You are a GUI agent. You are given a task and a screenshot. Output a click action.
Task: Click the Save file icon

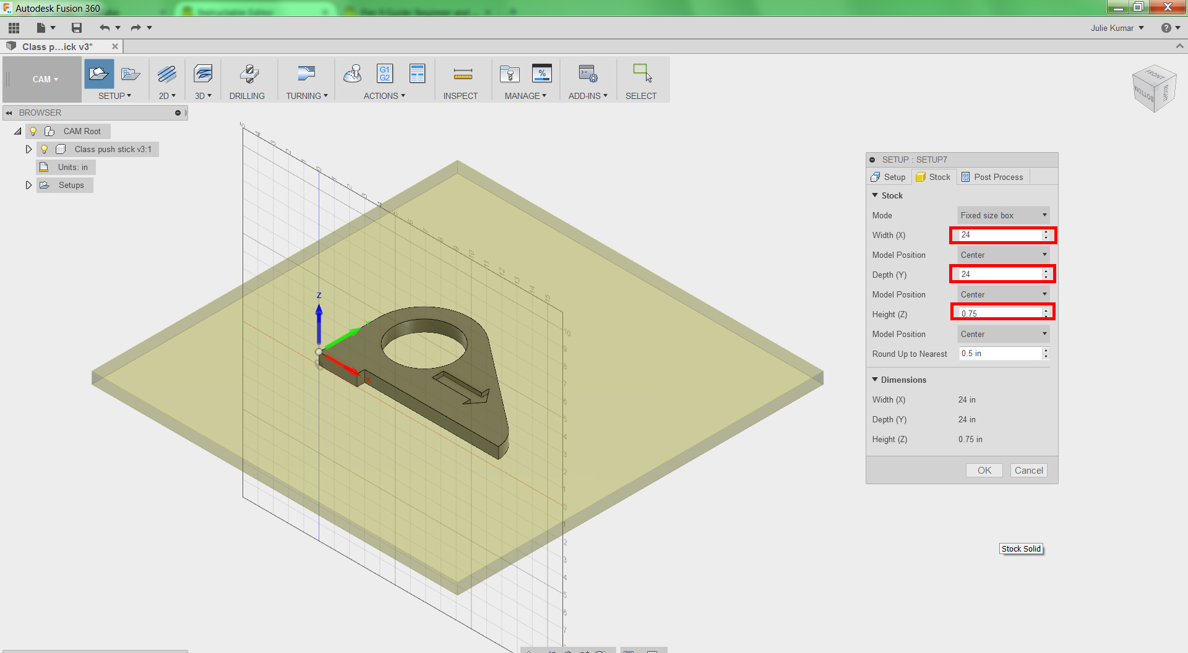77,28
